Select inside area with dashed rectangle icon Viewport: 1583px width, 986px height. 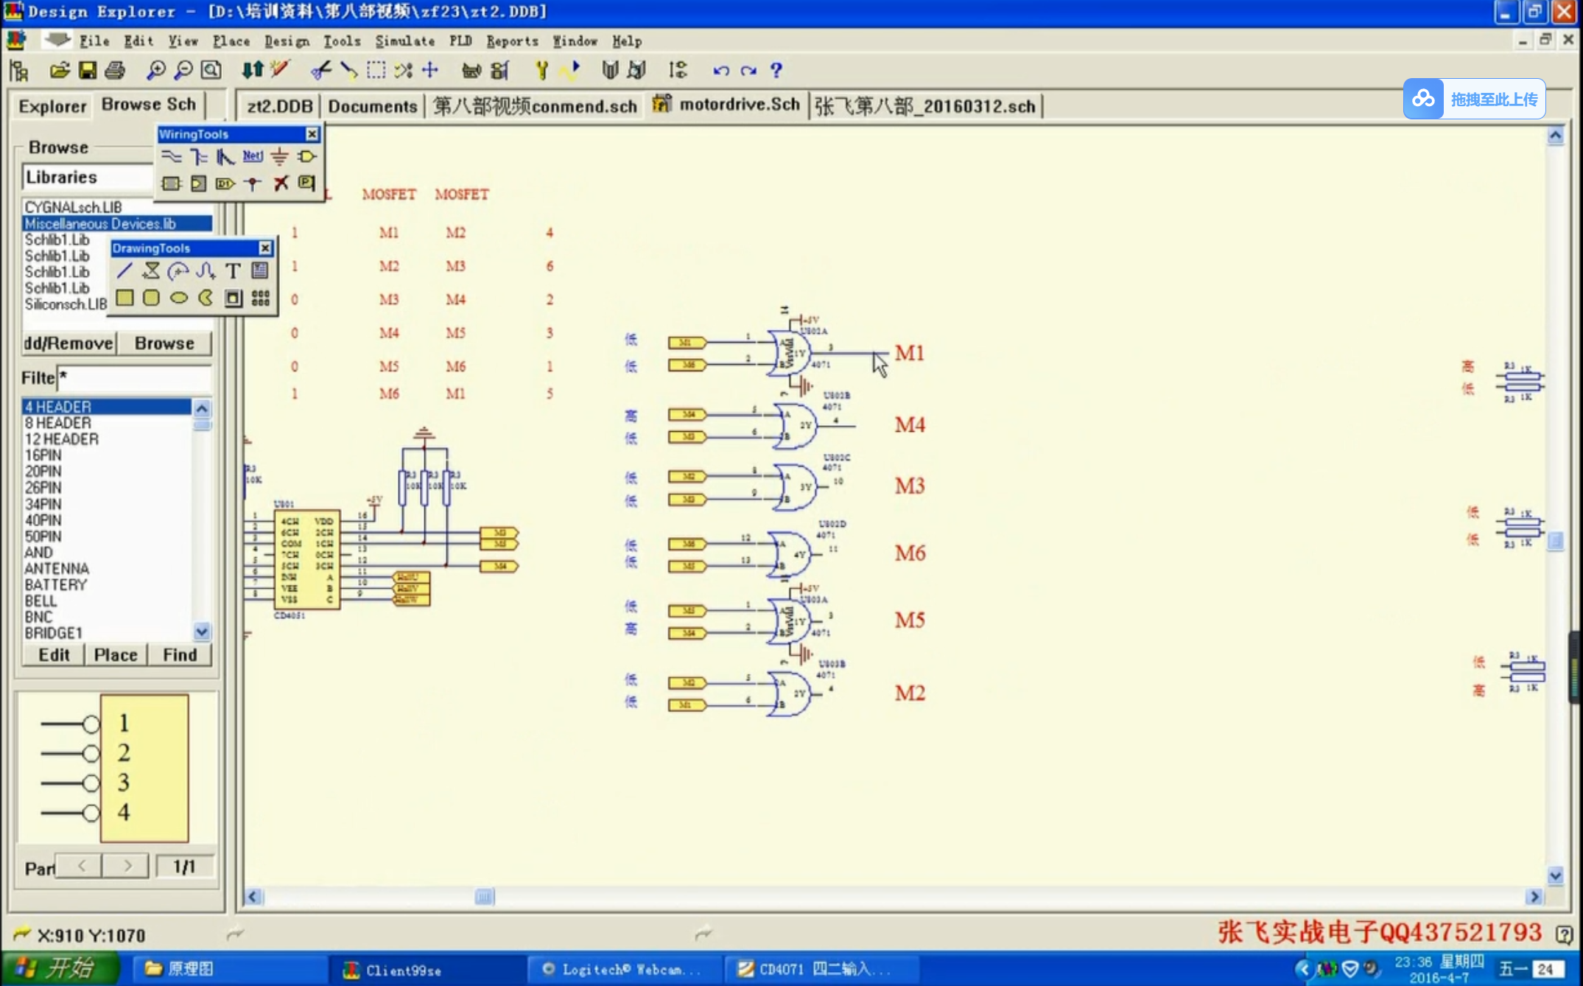[x=376, y=71]
